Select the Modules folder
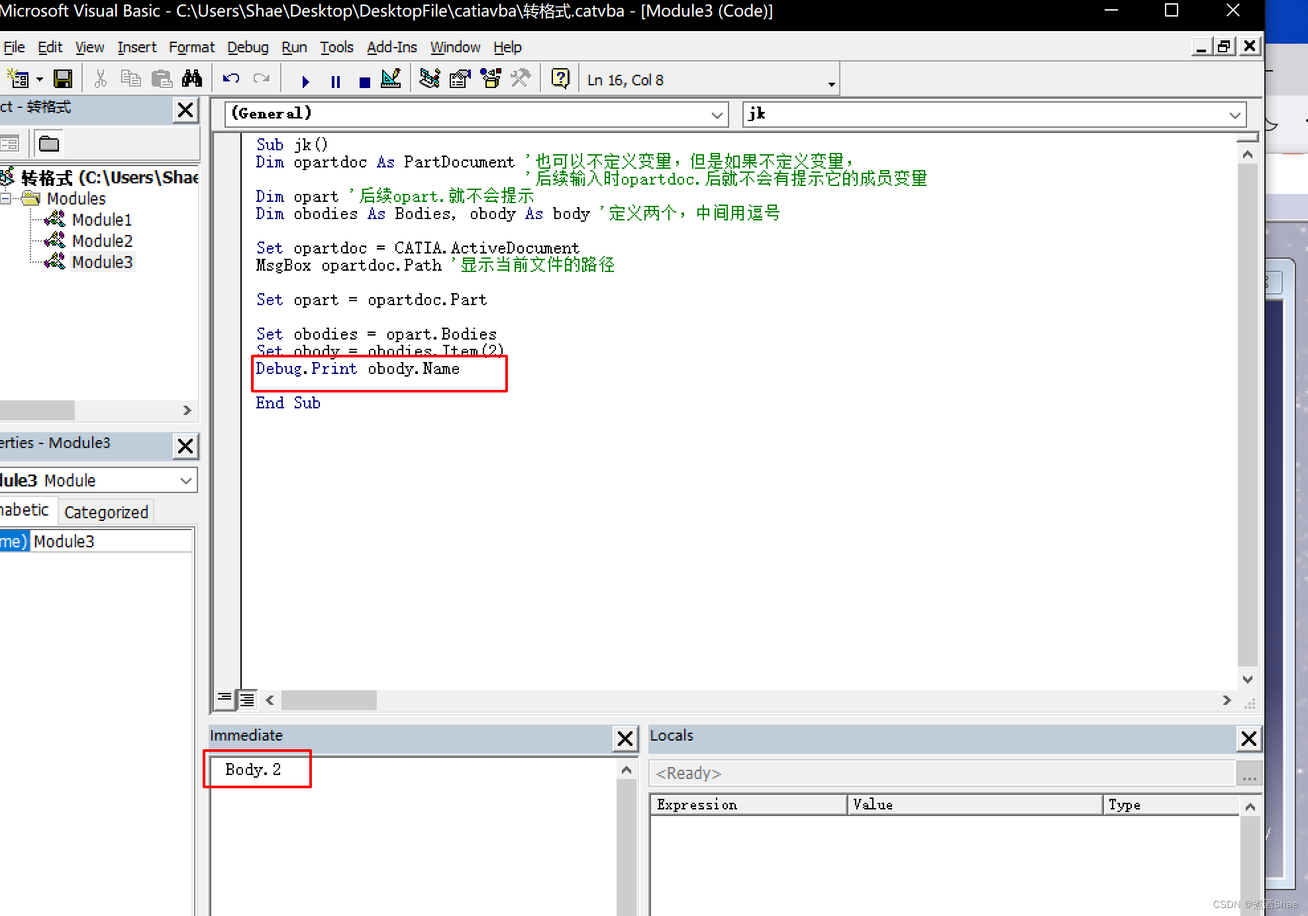 [75, 199]
